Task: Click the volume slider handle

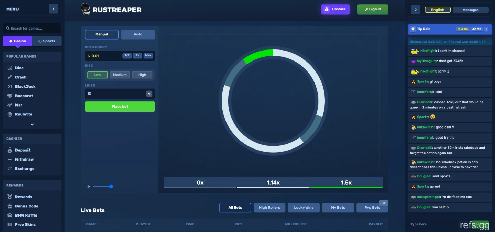Action: pos(111,187)
